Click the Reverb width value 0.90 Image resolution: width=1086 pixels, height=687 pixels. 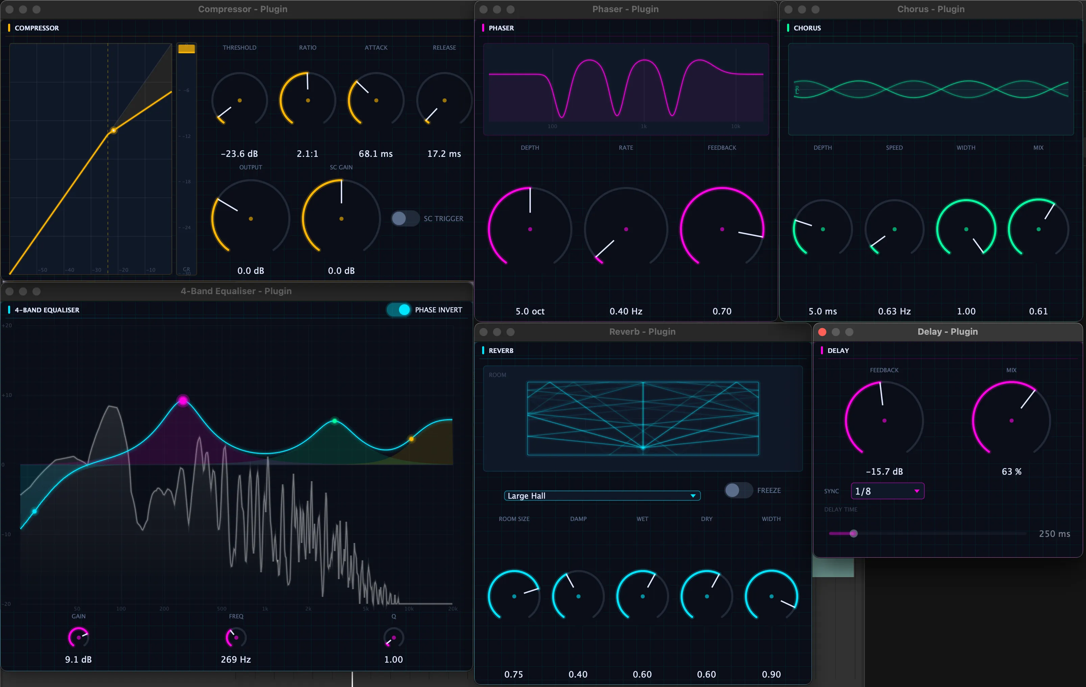(x=771, y=674)
